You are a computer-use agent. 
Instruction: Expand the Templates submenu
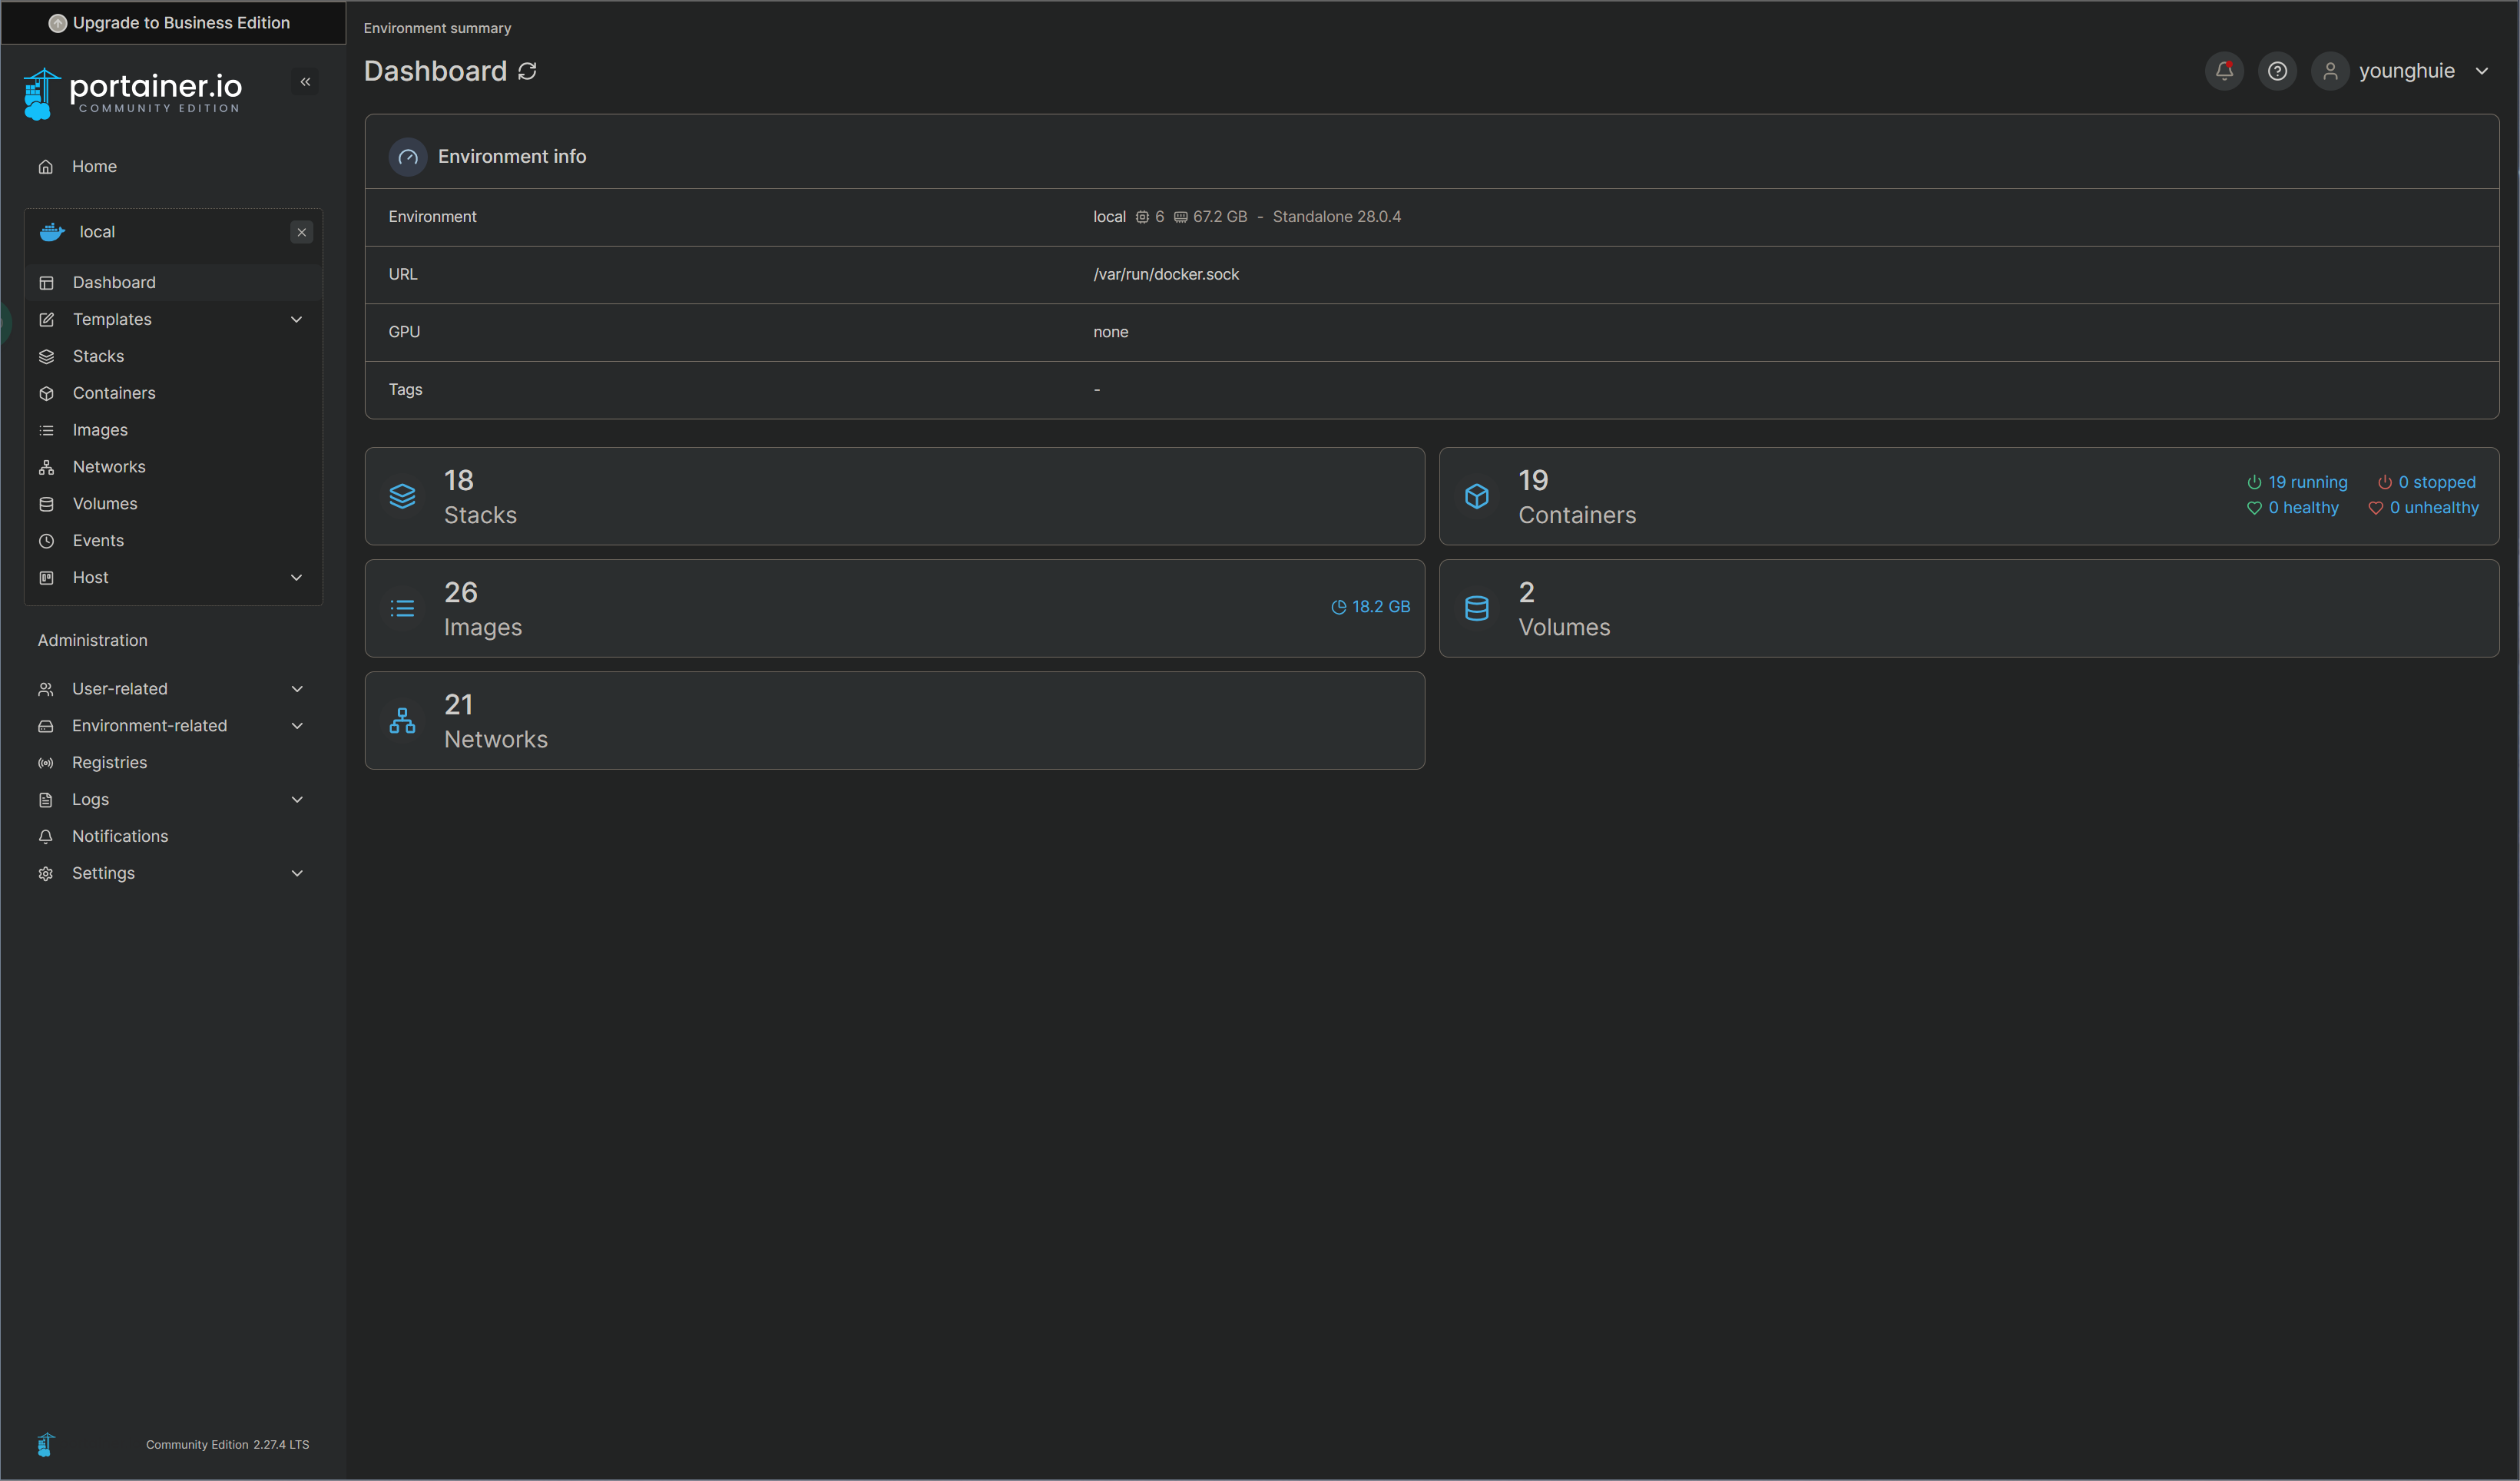pos(296,320)
